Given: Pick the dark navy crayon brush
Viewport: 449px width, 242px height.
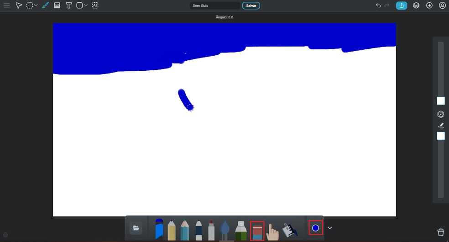Looking at the screenshot, I should [x=198, y=230].
